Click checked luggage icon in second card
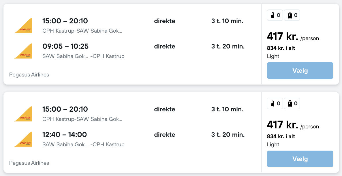The height and width of the screenshot is (176, 342). coord(290,104)
